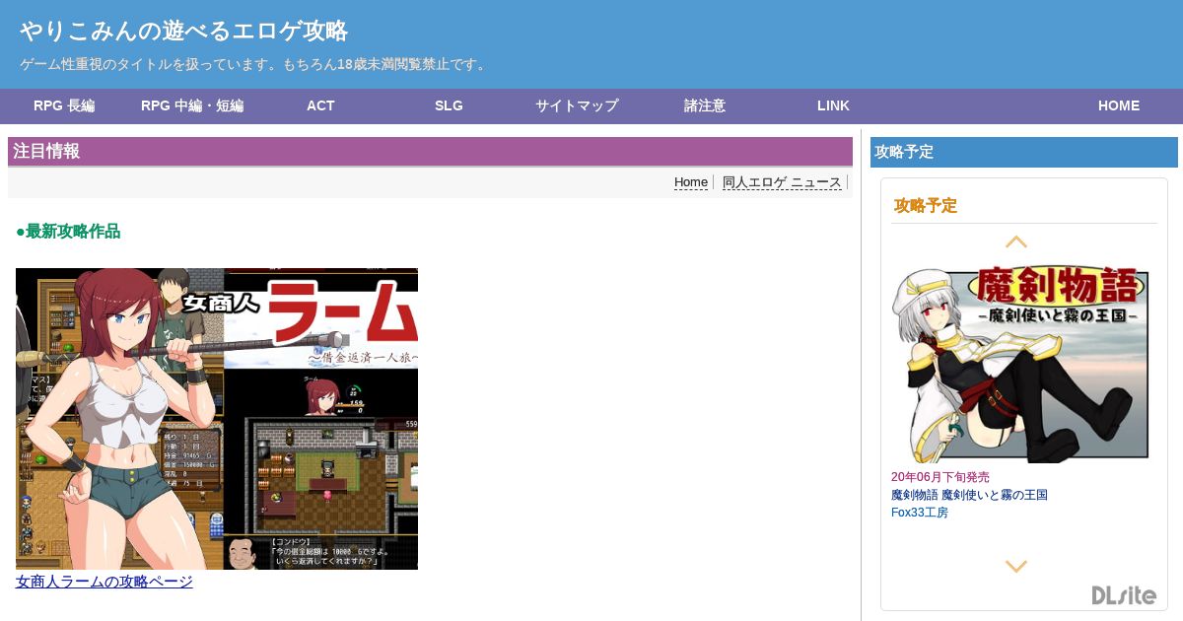Image resolution: width=1183 pixels, height=621 pixels.
Task: Click the ゲーム性重視 site tagline text
Action: point(254,65)
